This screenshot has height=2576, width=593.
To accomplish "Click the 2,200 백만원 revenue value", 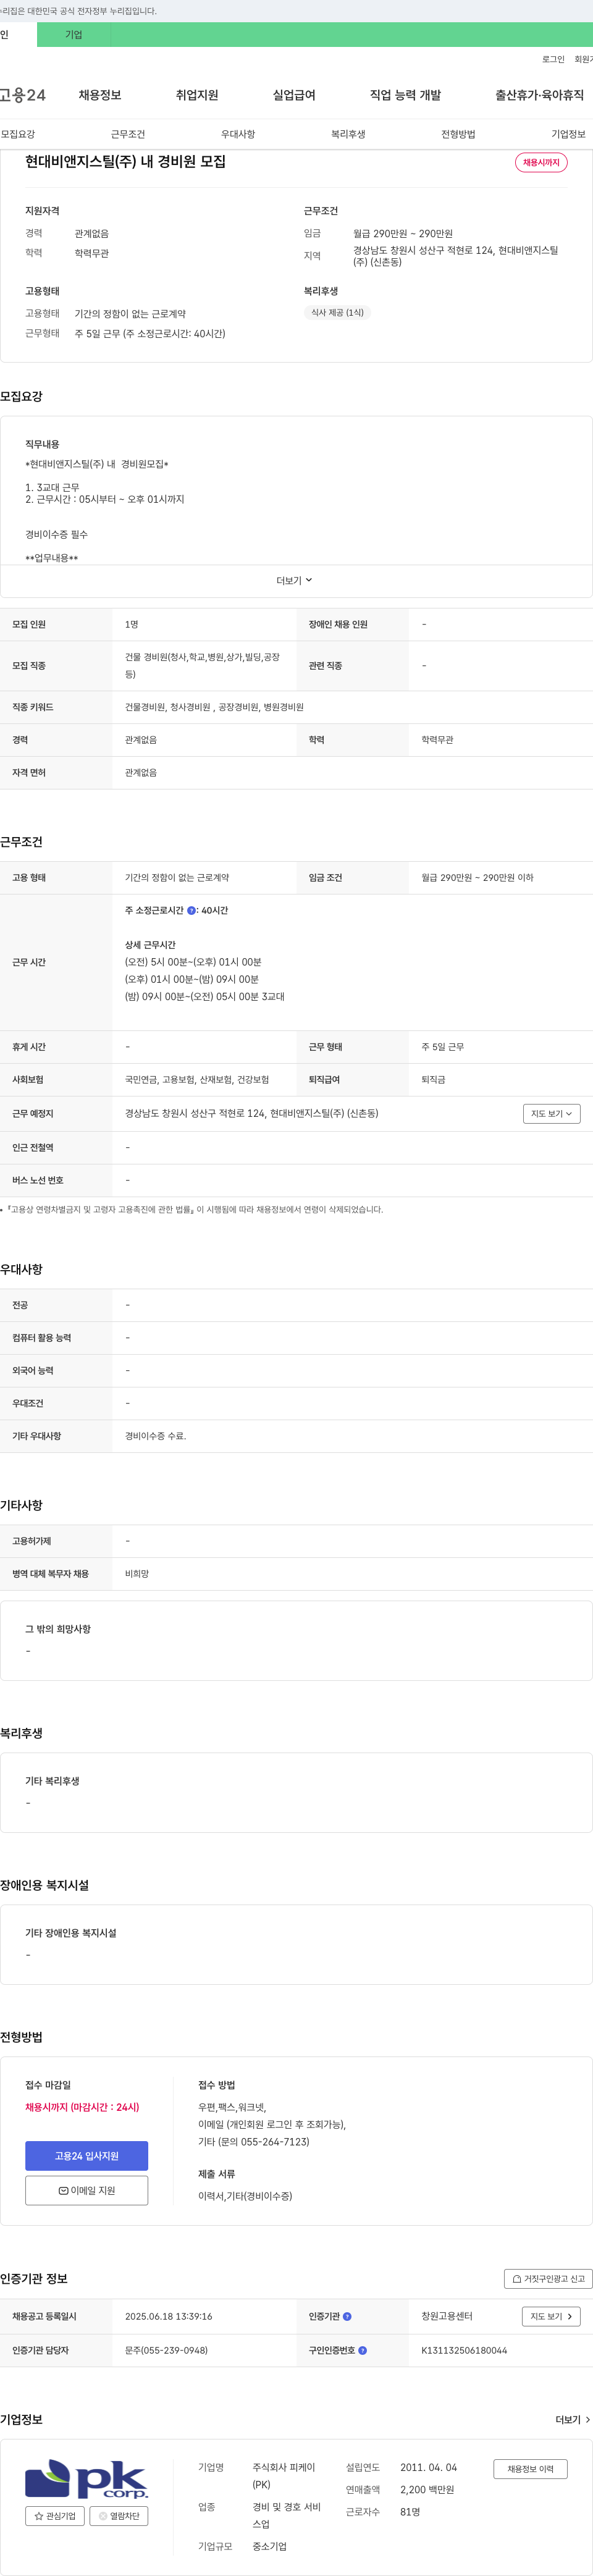I will tap(427, 2490).
